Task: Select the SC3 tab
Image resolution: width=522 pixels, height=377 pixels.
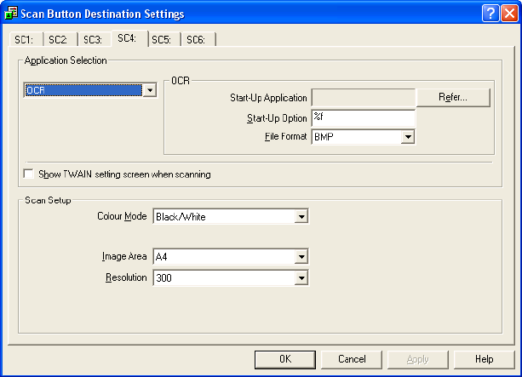Action: tap(93, 39)
